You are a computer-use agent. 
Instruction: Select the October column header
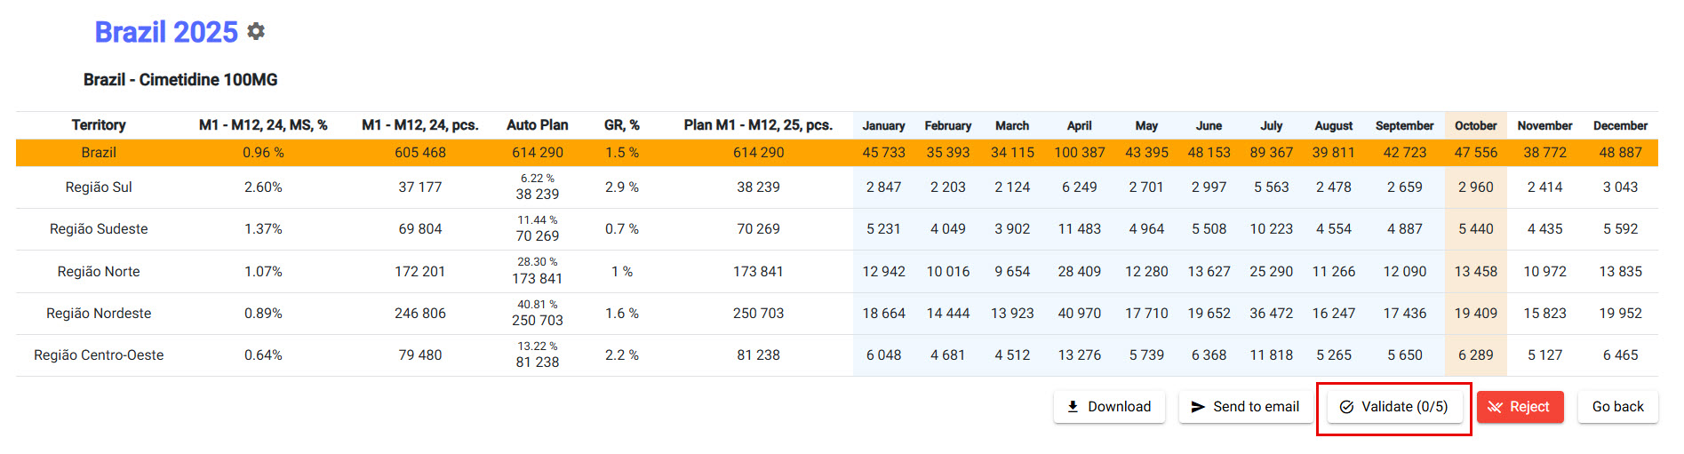[x=1475, y=125]
